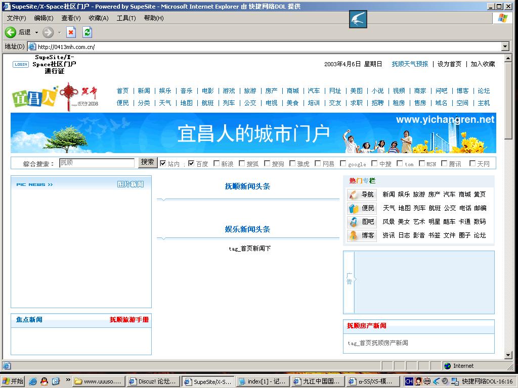The height and width of the screenshot is (388, 518).
Task: Click the LOGIN badge icon
Action: [x=21, y=64]
